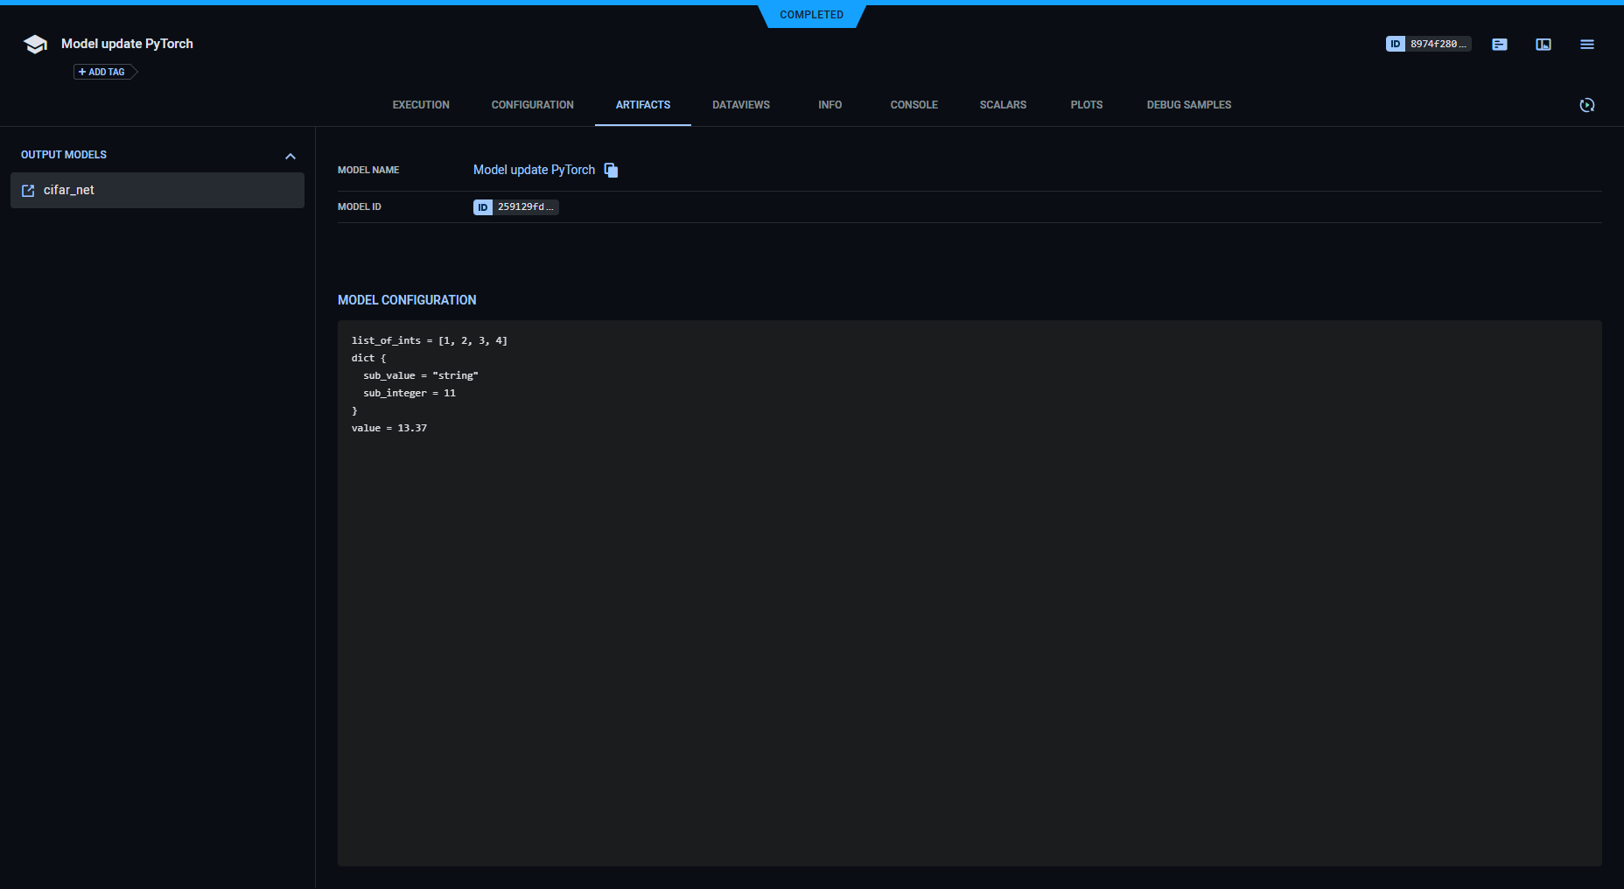Open cifar_net external link icon
This screenshot has width=1624, height=889.
(28, 191)
